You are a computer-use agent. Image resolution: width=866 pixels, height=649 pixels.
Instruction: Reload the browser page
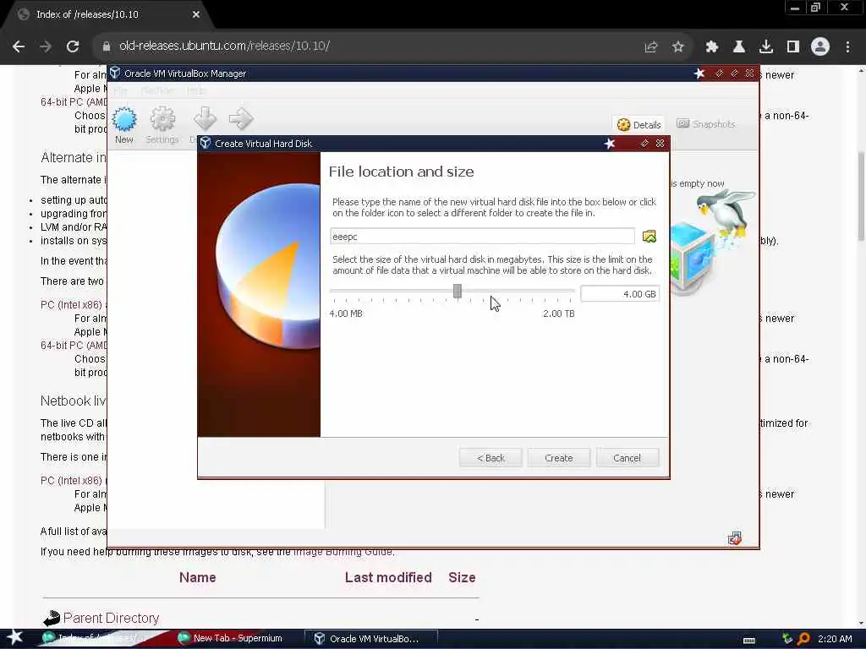click(x=73, y=46)
